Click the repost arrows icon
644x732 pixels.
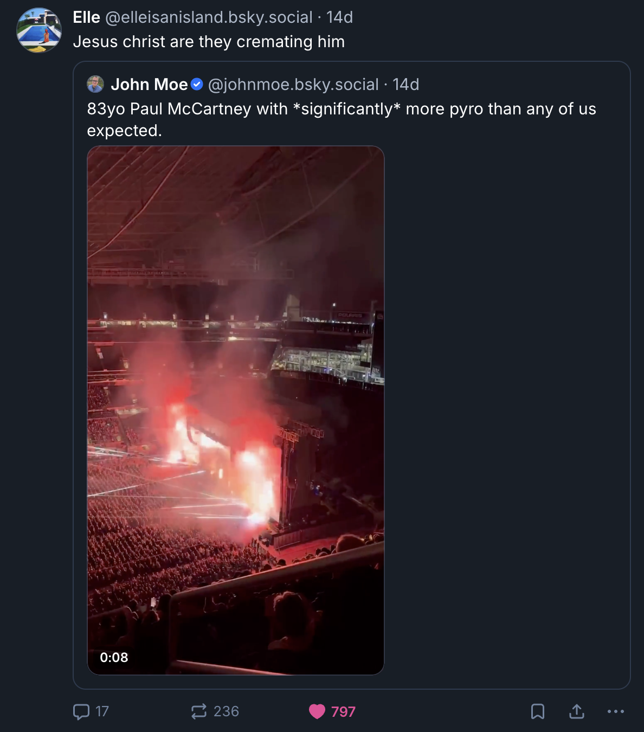coord(199,711)
